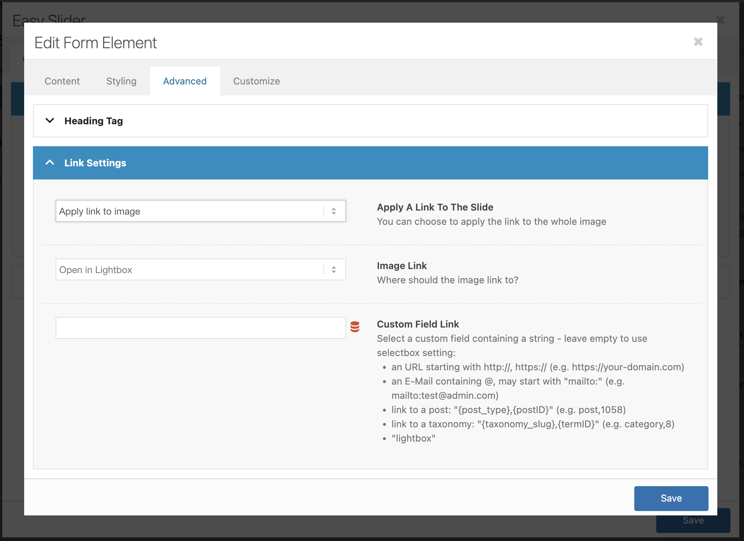Click the Custom Field Link text input
The image size is (744, 541).
pyautogui.click(x=200, y=328)
